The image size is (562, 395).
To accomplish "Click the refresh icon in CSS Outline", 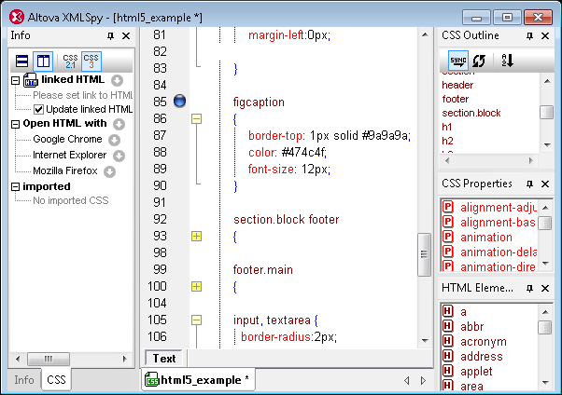I will 479,61.
